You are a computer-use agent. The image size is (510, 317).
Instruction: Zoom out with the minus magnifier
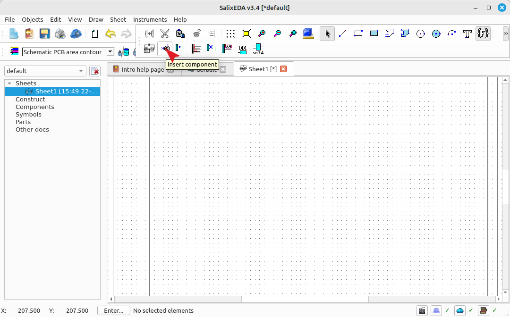278,33
